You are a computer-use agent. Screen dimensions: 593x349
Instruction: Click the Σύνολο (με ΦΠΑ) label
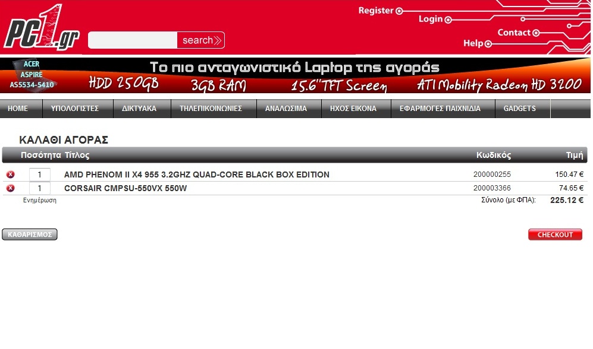[x=509, y=200]
